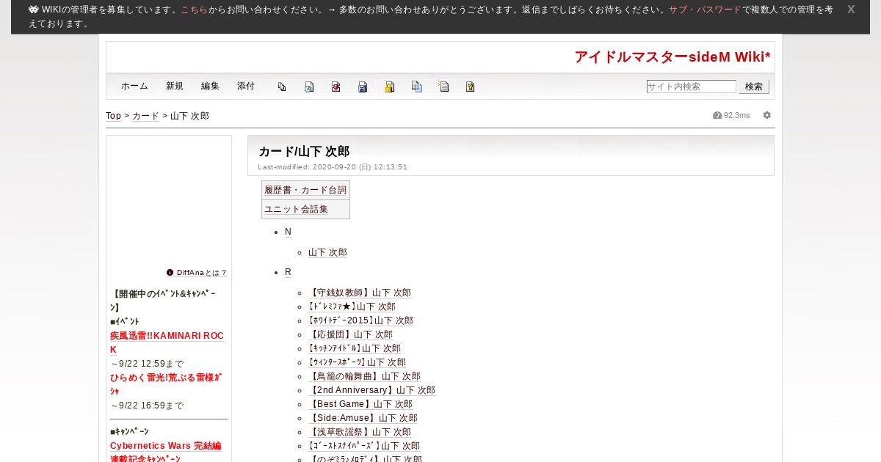Click the ～9/22 12:59まで date text

coord(148,364)
